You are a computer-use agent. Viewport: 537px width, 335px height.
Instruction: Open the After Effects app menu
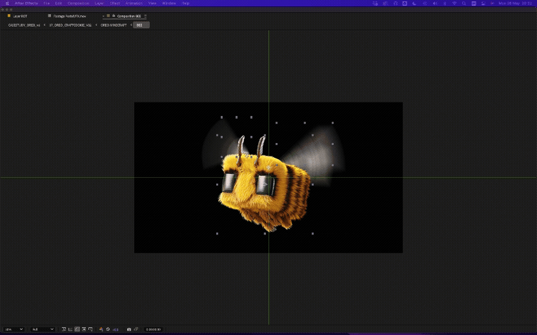26,3
